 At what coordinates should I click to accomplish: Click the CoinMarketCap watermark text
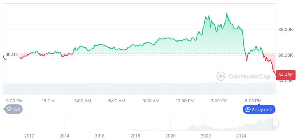[248, 76]
